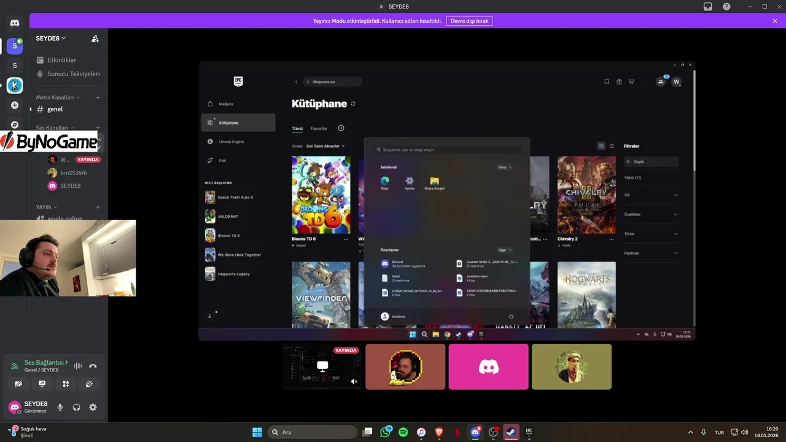Screen dimensions: 786x442
Task: Launch Brave browser from the taskbar
Action: pos(439,432)
